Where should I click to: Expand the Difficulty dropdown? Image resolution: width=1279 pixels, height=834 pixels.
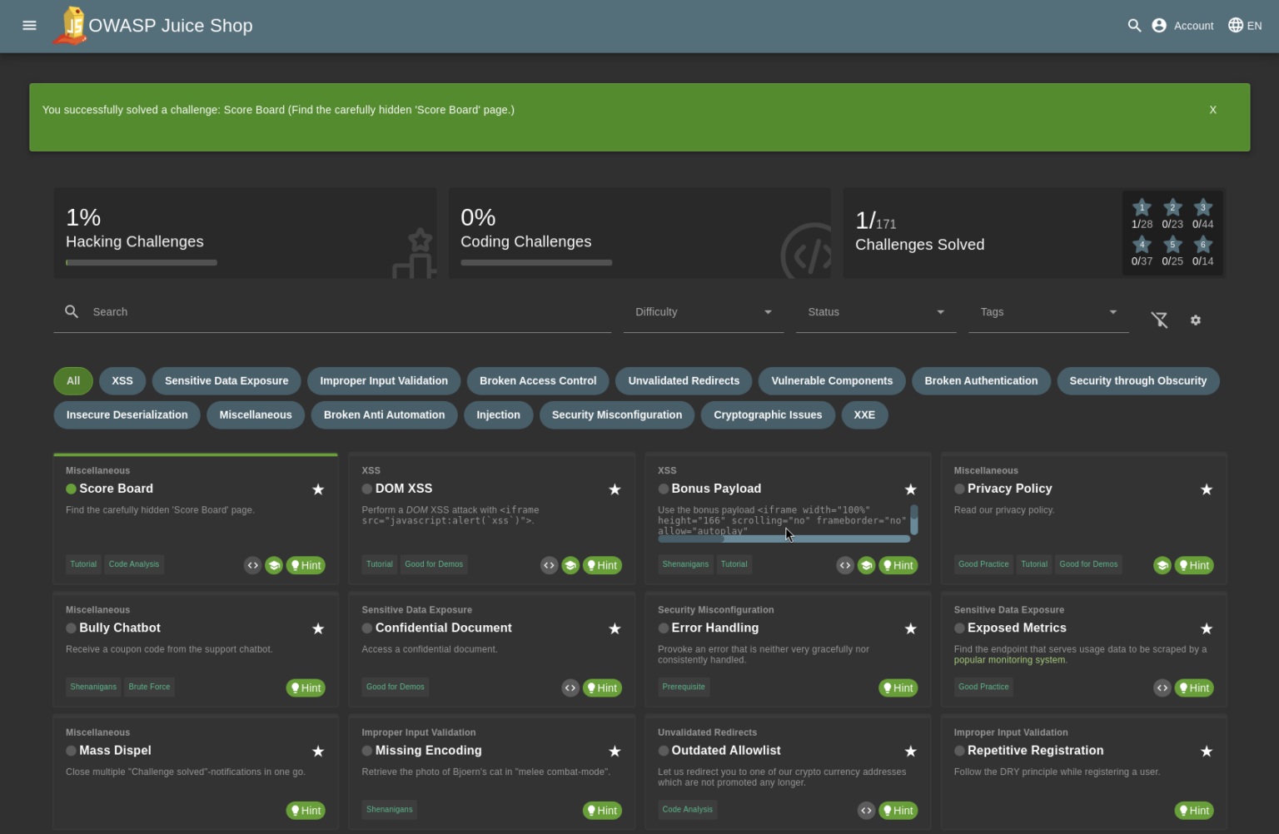pos(703,312)
